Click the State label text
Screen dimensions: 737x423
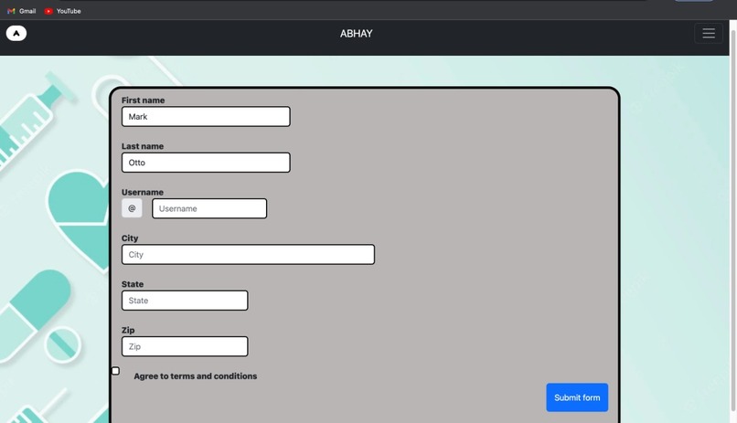(x=133, y=284)
